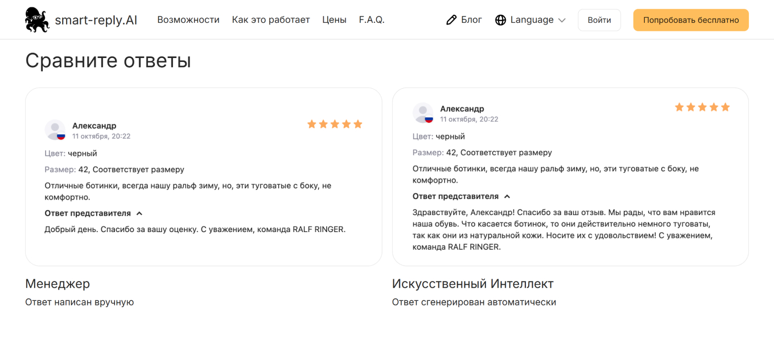
Task: Click Попробовать бесплатно button
Action: pos(691,20)
